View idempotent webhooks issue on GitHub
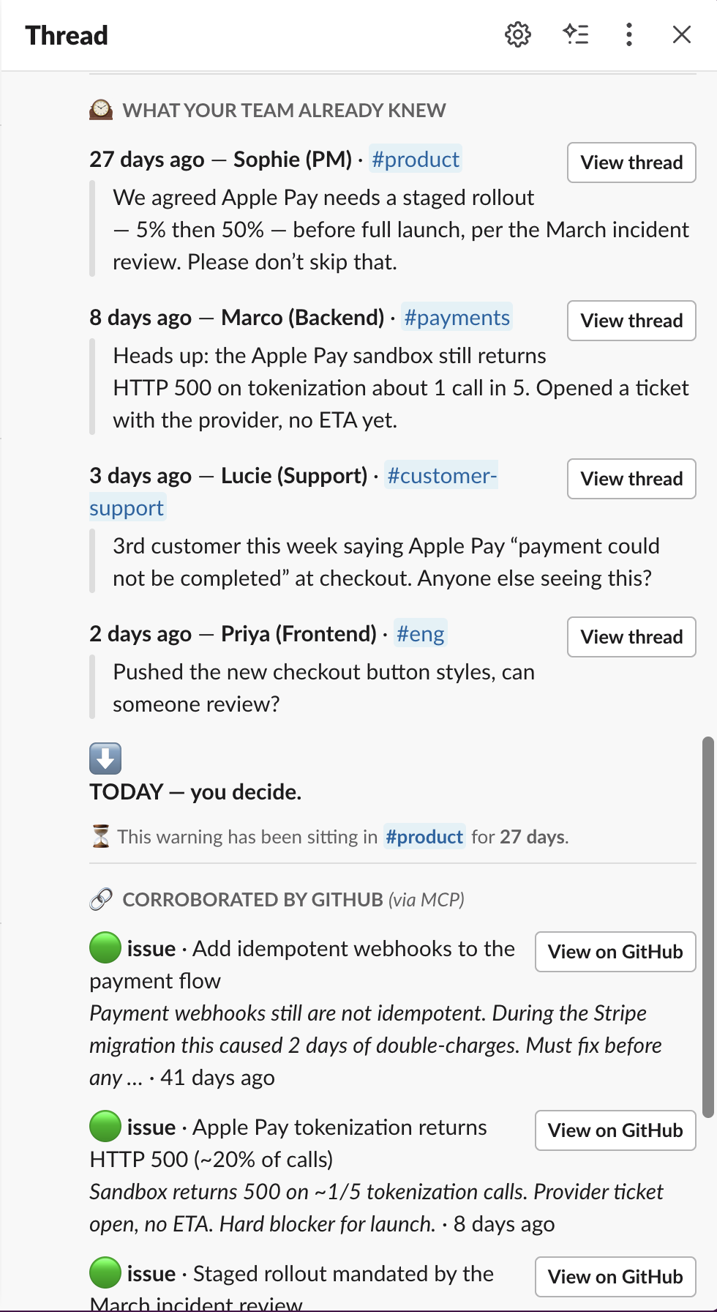717x1312 pixels. [x=615, y=952]
